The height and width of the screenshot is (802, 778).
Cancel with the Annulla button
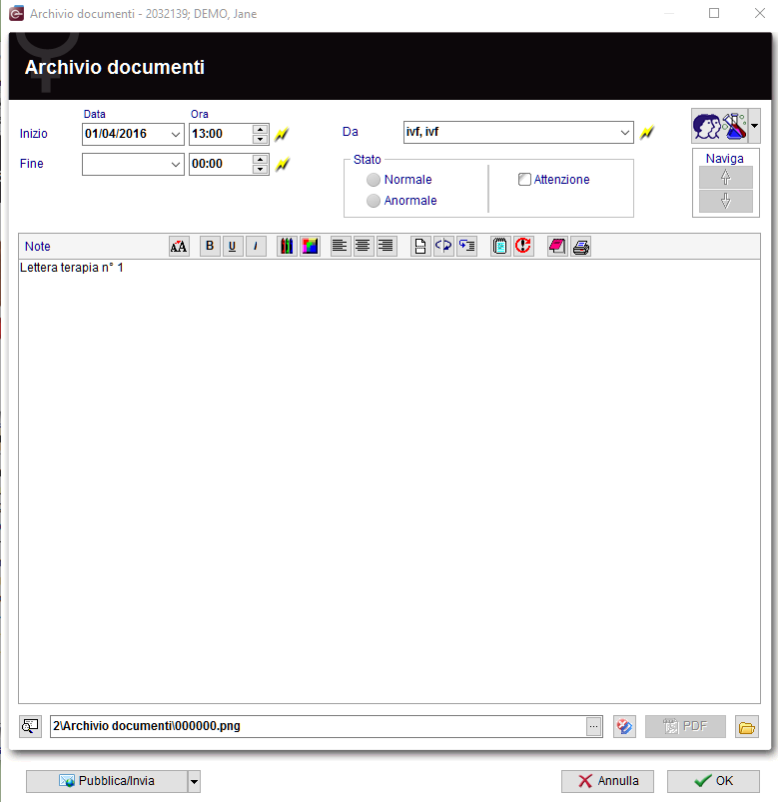tap(607, 782)
